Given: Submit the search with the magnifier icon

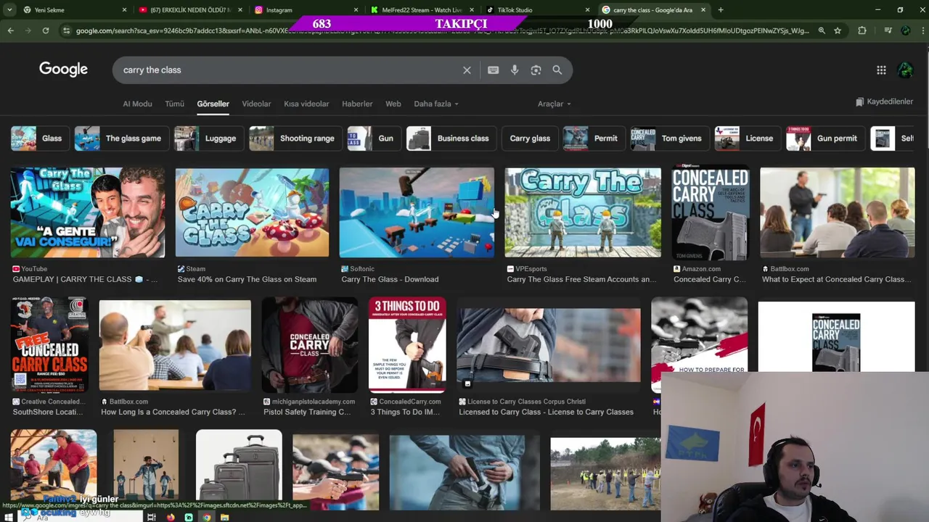Looking at the screenshot, I should click(557, 70).
